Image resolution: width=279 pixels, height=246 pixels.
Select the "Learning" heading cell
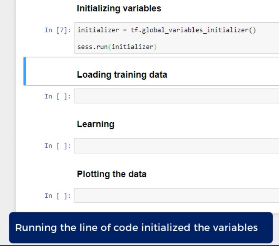[96, 125]
